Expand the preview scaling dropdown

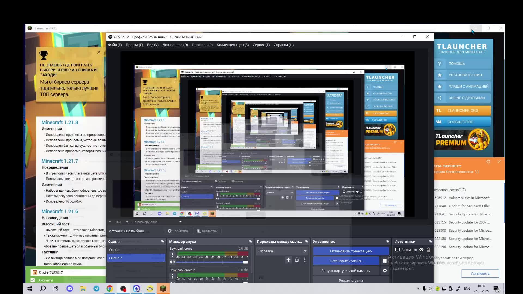click(x=180, y=222)
